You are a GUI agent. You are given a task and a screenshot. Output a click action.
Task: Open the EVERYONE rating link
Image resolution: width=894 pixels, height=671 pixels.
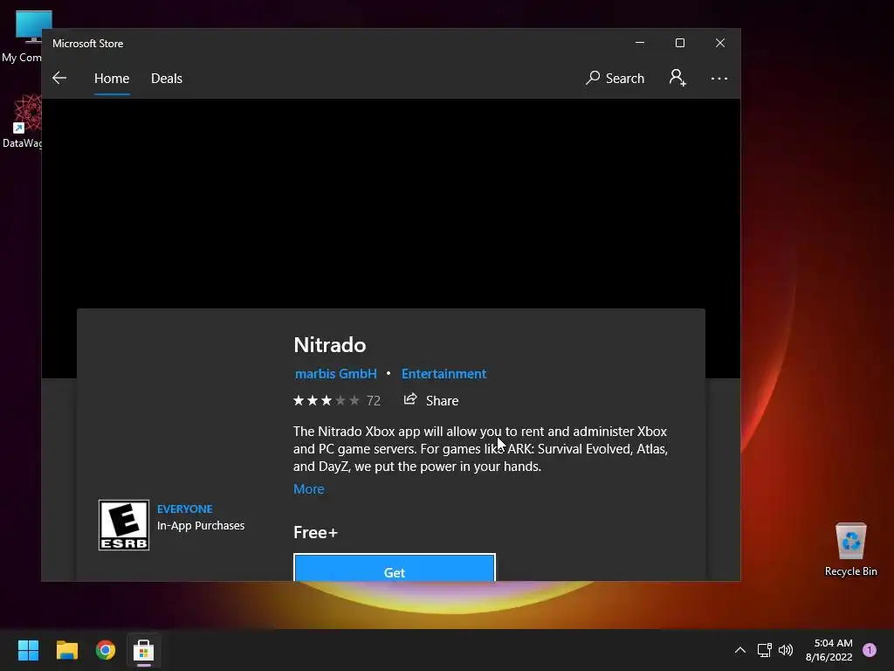tap(185, 508)
